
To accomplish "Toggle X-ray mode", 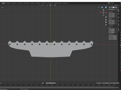I will pos(110,7).
